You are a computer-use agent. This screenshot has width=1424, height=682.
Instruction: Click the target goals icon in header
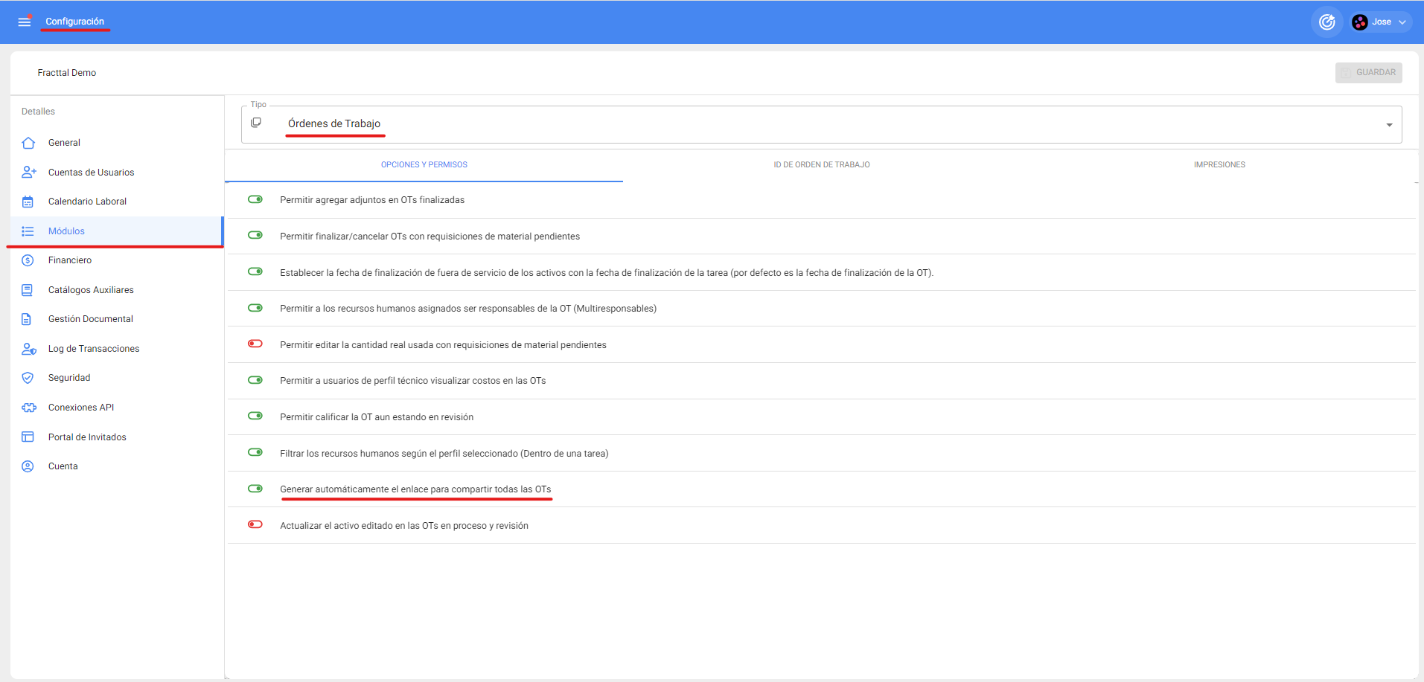pos(1326,22)
